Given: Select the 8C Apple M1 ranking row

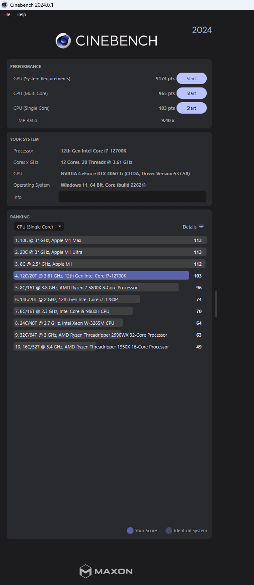Looking at the screenshot, I should [x=110, y=264].
